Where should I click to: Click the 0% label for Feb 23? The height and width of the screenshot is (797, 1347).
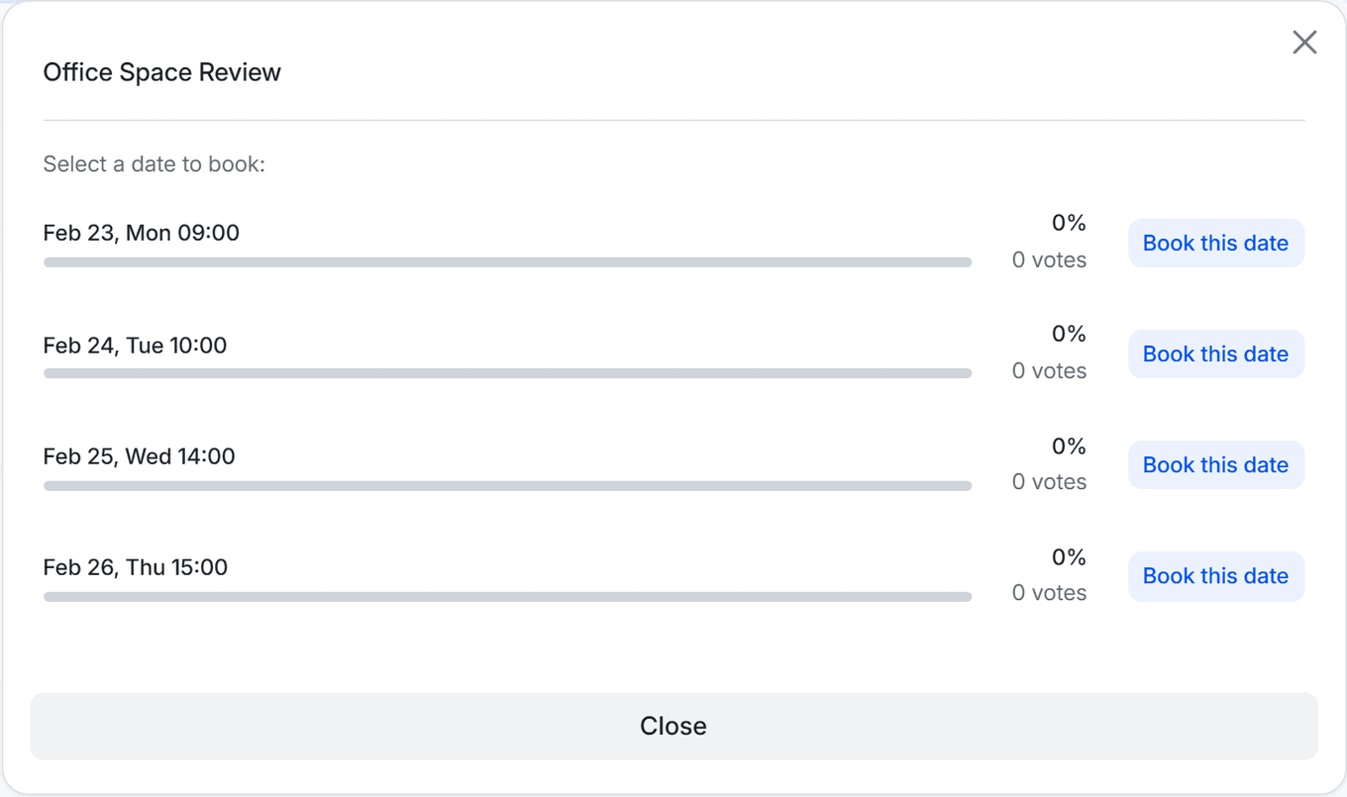point(1068,222)
